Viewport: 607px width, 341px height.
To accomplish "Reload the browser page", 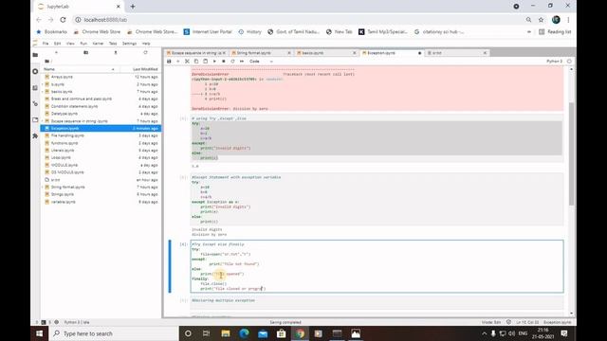I will point(64,20).
